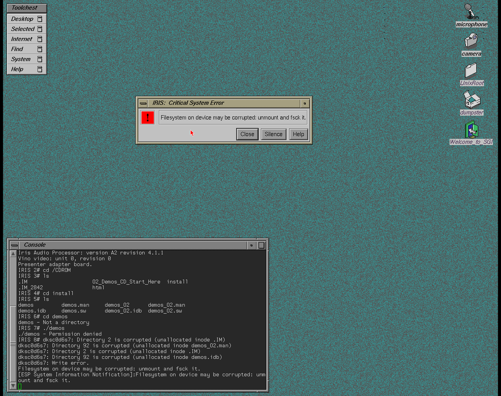Viewport: 501px width, 396px height.
Task: Click the 'Filesystem on device may be corrupted' dialog message
Action: tap(233, 117)
